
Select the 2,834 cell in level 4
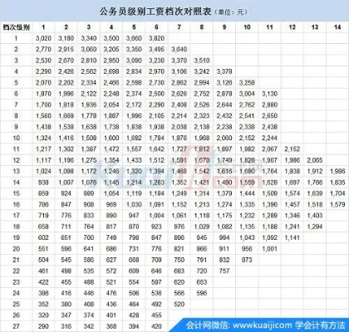[134, 71]
